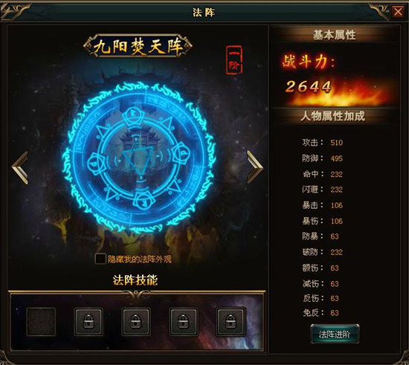Close the 法阵 window with X

click(x=398, y=12)
